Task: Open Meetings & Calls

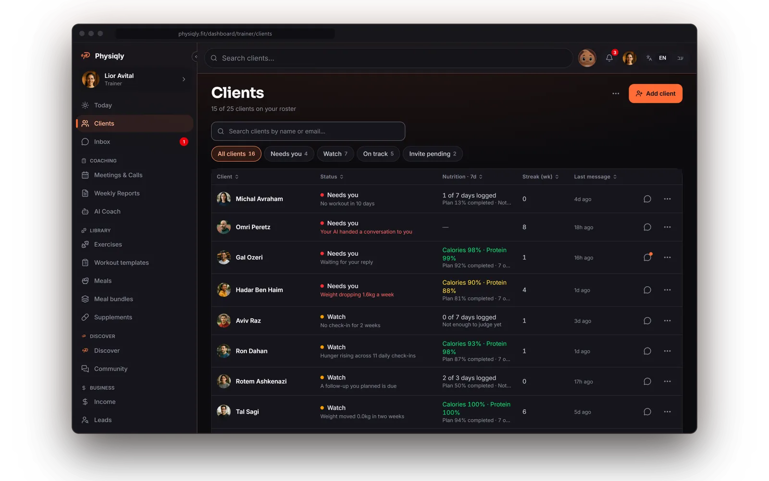Action: (x=135, y=175)
